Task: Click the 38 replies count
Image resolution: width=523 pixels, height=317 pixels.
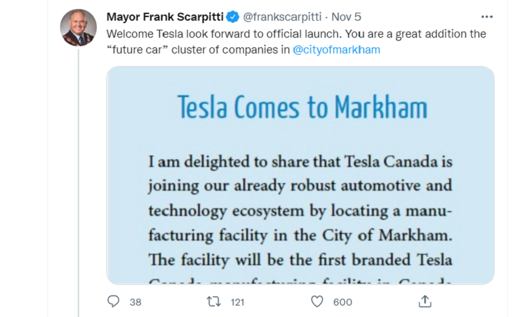Action: pos(136,302)
